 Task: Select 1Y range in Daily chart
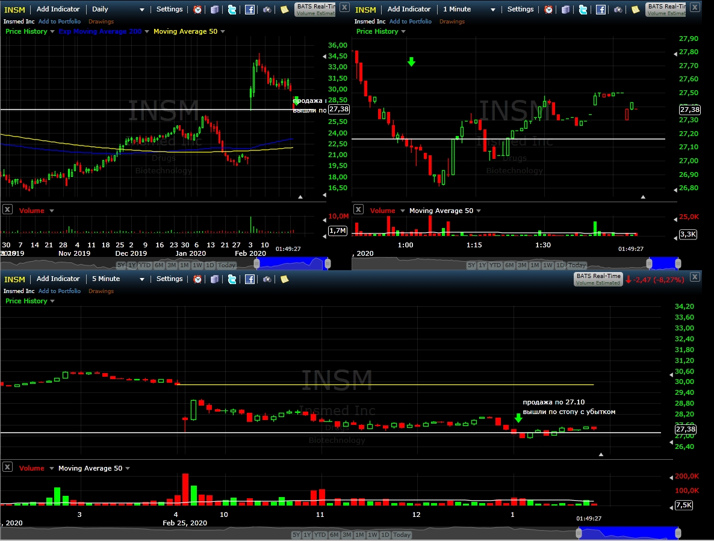pos(132,265)
